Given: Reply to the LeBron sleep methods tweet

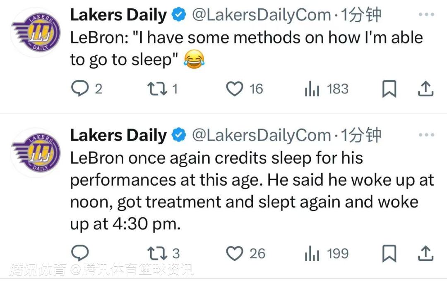Looking at the screenshot, I should click(x=79, y=89).
